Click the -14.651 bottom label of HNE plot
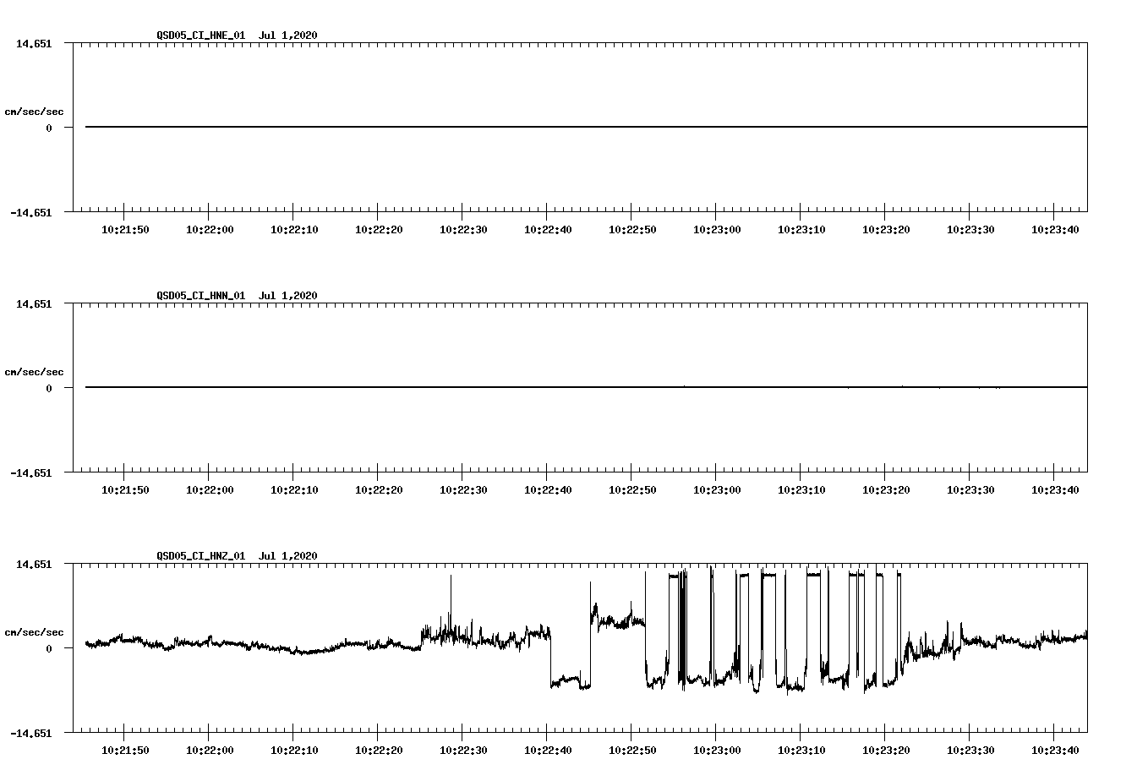Screen dimensions: 1148x781 [31, 212]
